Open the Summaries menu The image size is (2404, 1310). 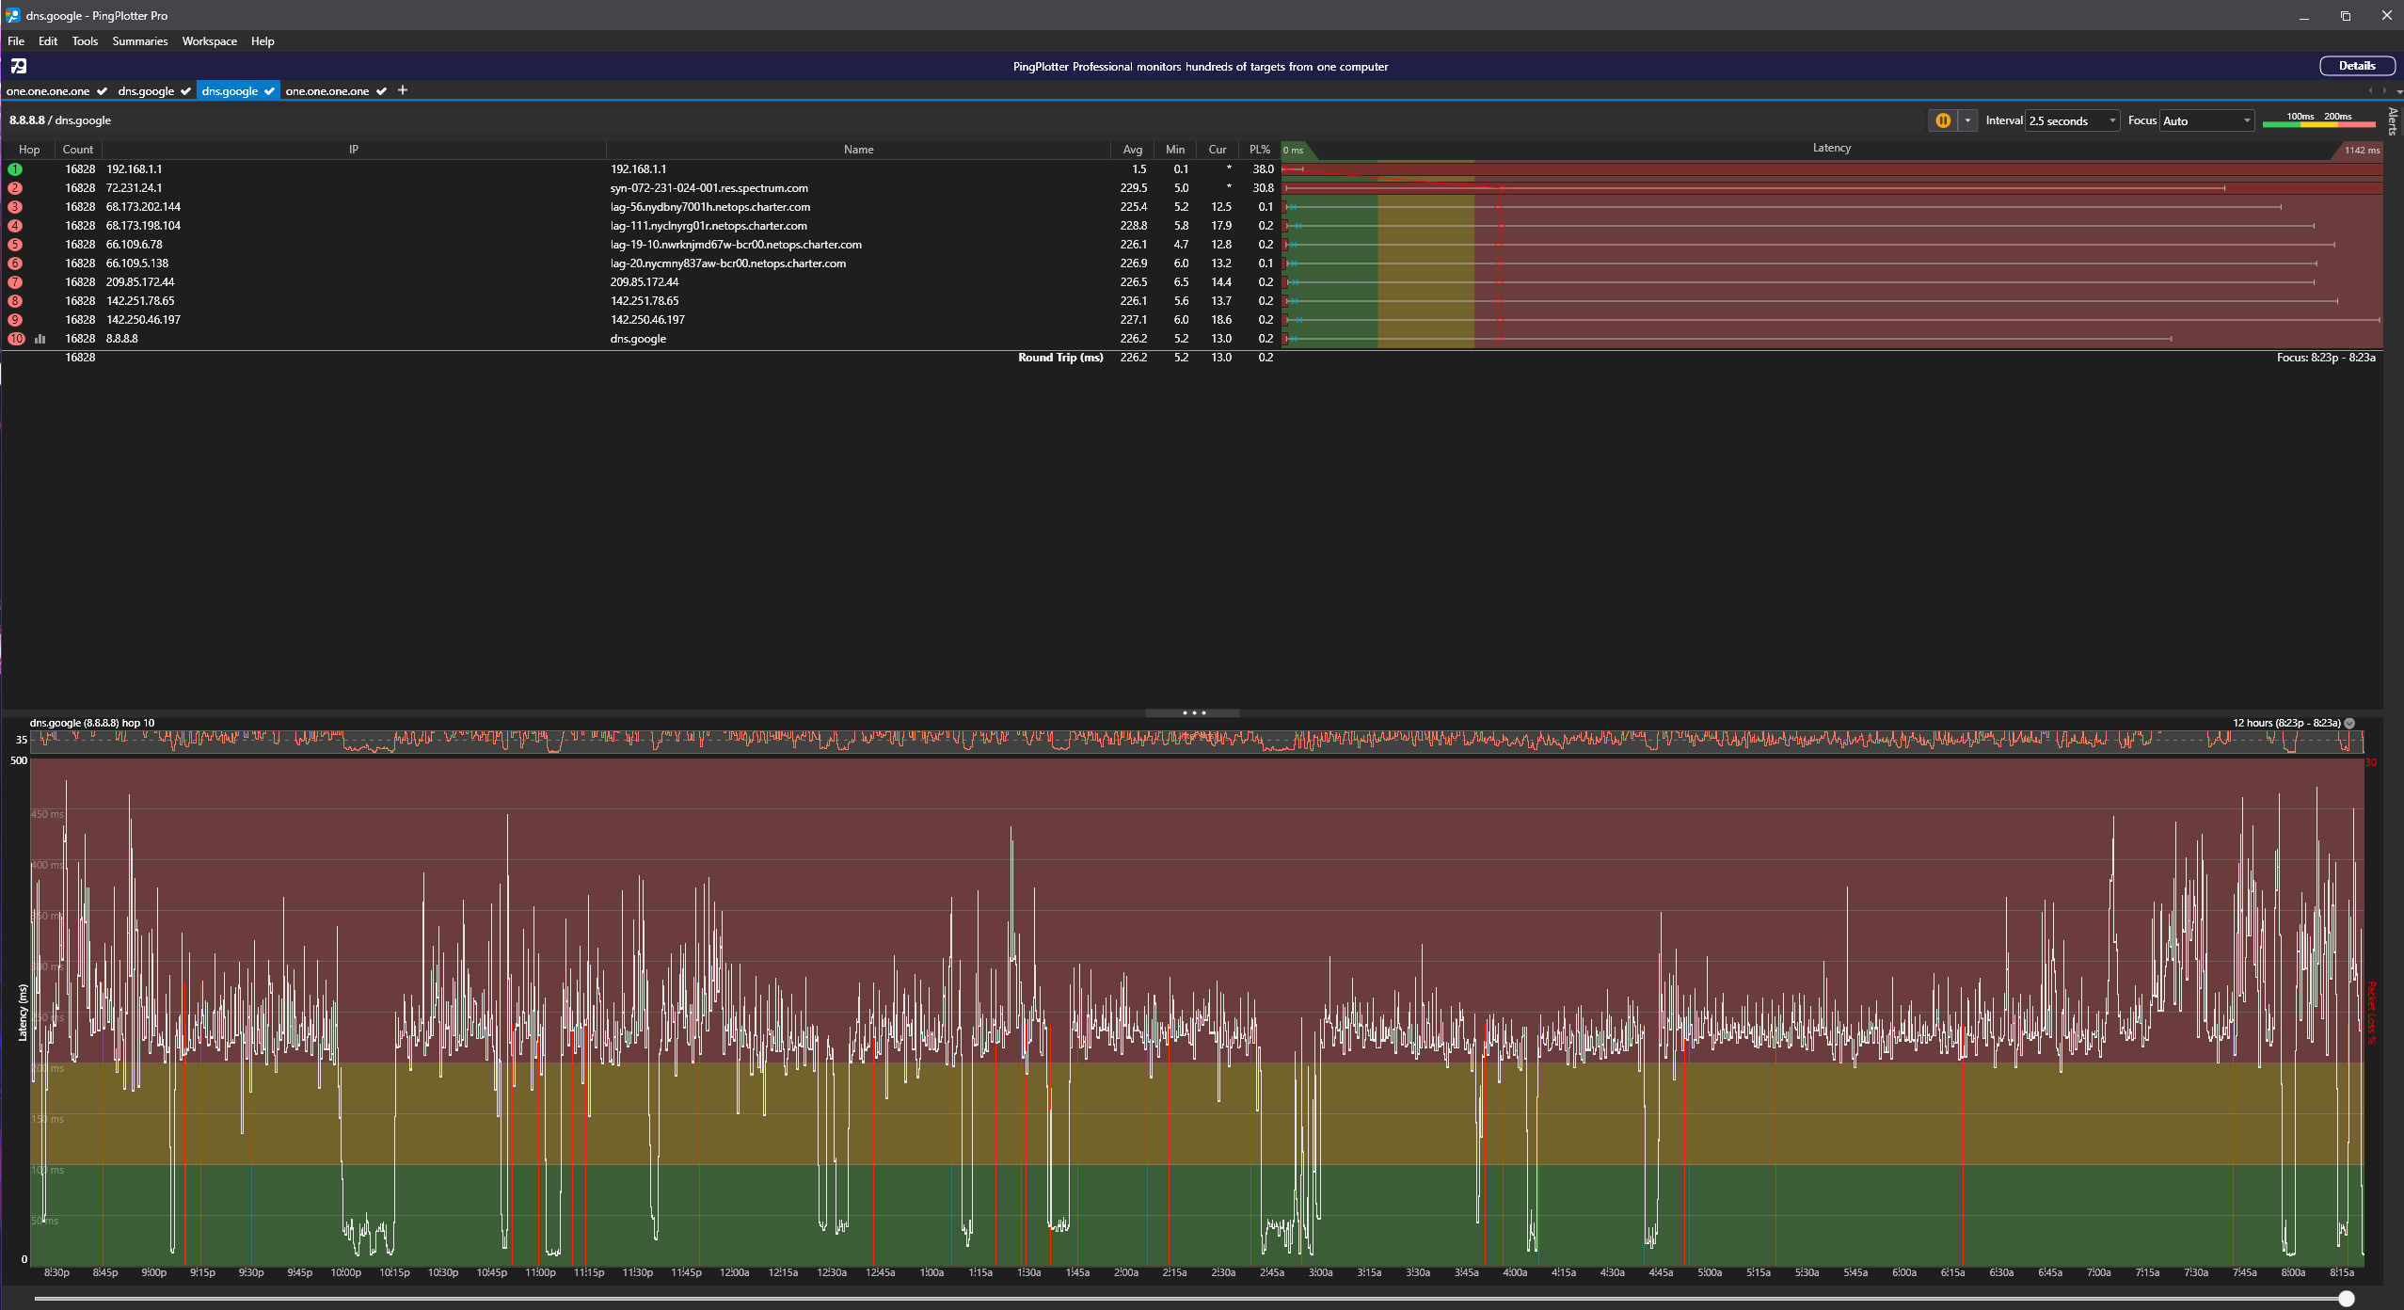click(x=139, y=41)
